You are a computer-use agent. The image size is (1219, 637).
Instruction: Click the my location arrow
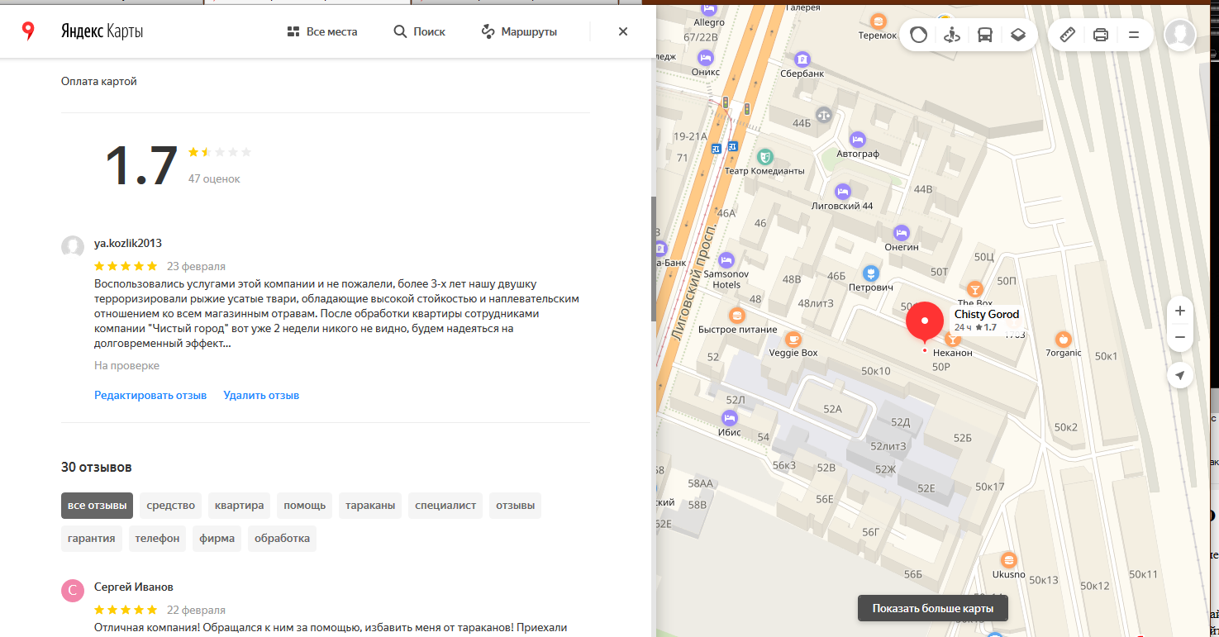[1180, 376]
